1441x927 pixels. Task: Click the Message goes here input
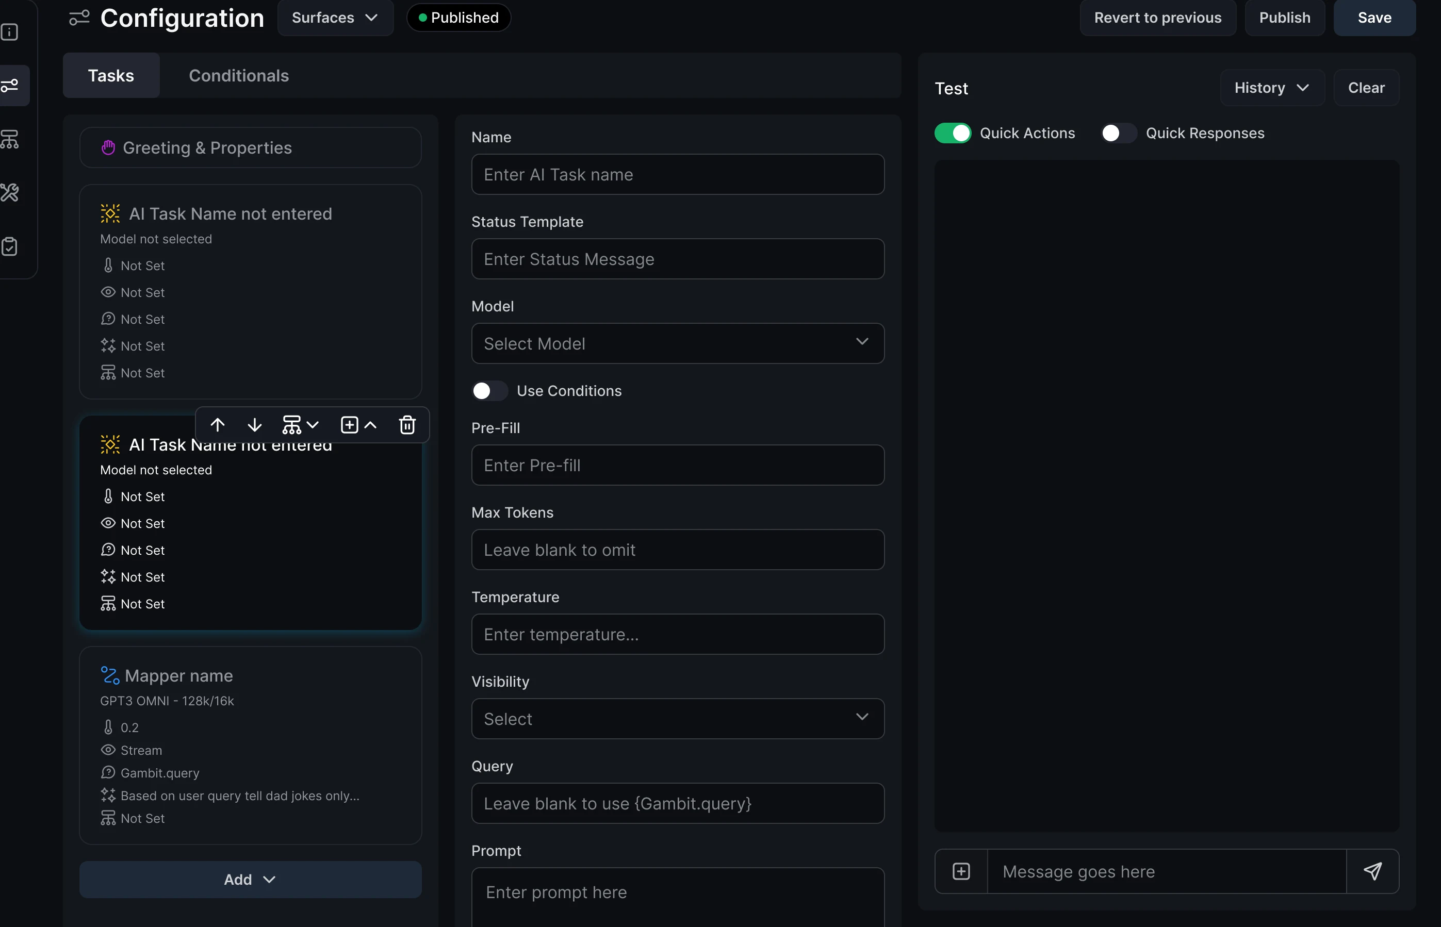point(1167,871)
